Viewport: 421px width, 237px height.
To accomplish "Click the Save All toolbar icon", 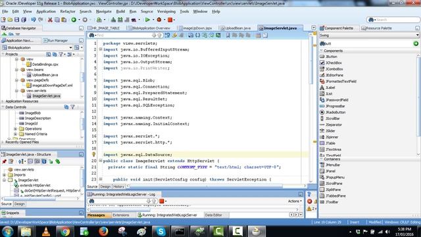I will (x=24, y=20).
